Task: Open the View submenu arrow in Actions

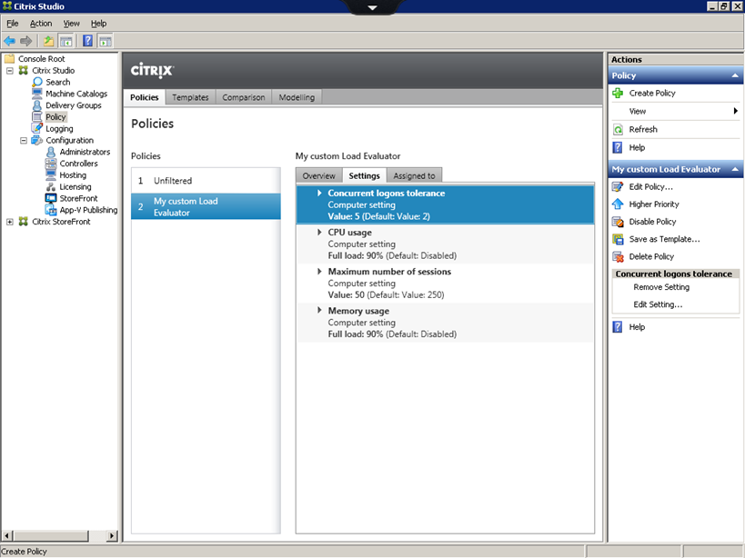Action: [x=736, y=111]
